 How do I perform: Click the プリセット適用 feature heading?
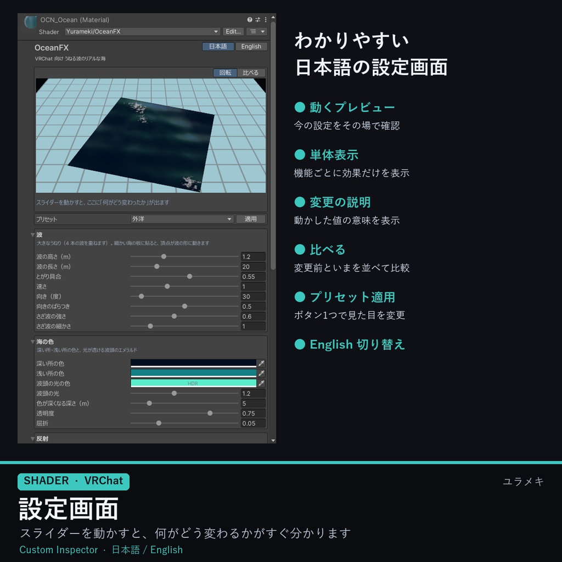(x=352, y=297)
